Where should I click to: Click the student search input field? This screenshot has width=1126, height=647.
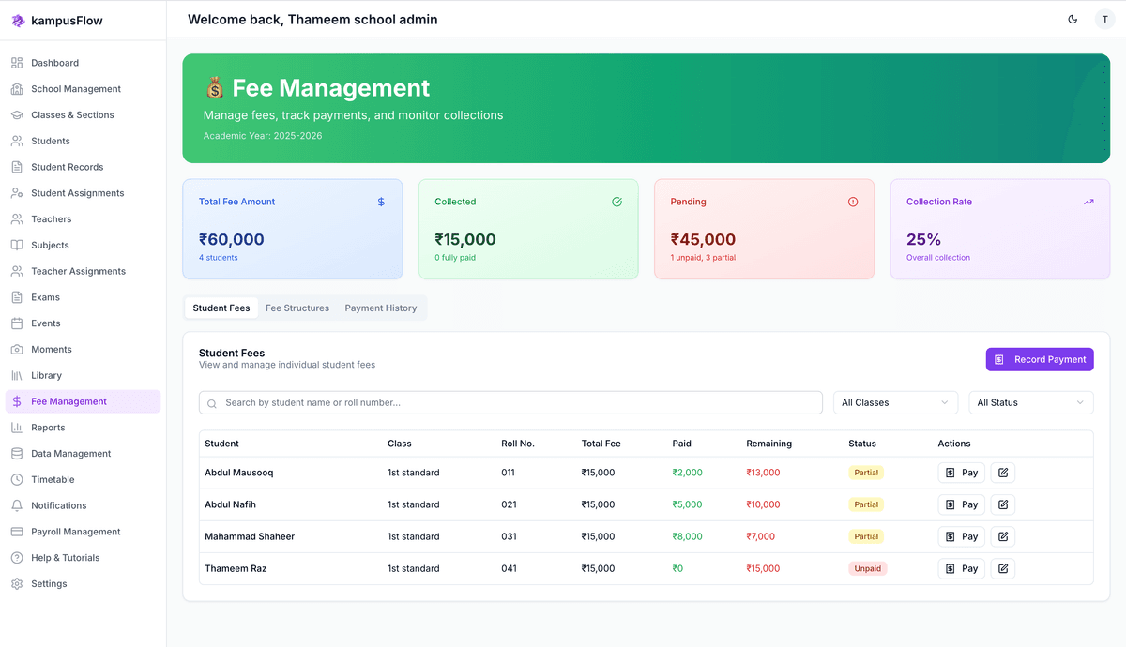click(510, 402)
